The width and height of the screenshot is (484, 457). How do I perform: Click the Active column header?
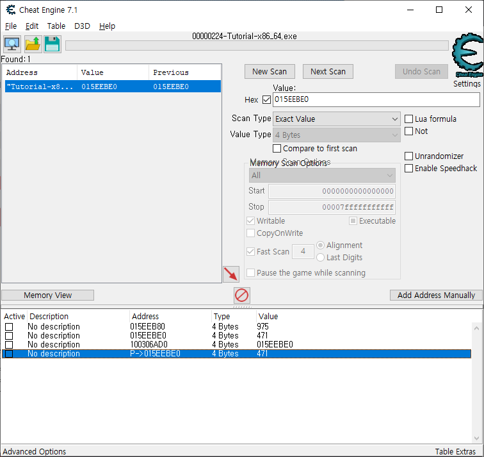pyautogui.click(x=14, y=317)
